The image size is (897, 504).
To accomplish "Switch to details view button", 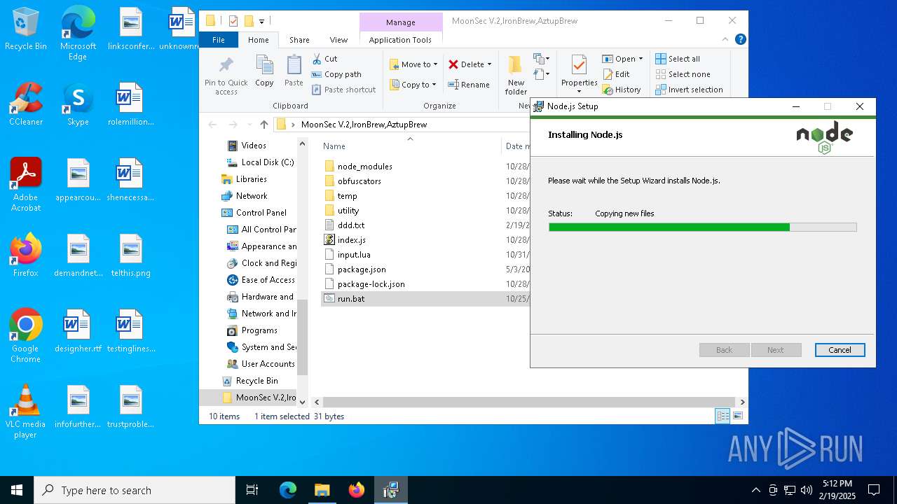I will [723, 416].
